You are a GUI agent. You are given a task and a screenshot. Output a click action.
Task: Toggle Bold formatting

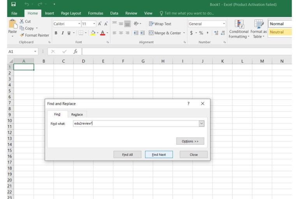pos(56,33)
